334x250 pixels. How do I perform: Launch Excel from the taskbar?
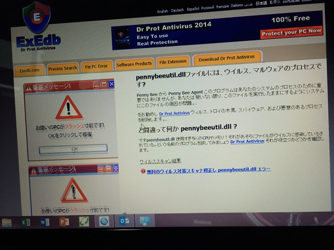pos(26,222)
